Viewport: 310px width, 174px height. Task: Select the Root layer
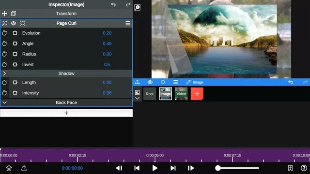click(150, 94)
